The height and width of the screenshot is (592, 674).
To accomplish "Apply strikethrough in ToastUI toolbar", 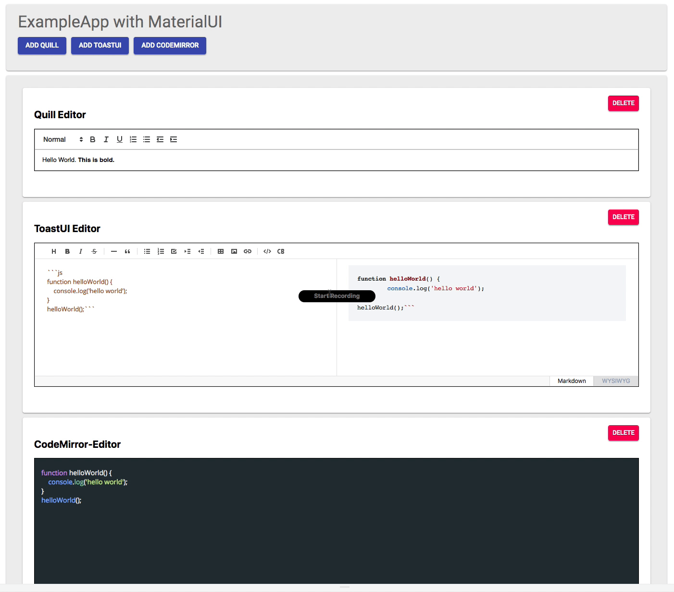I will pos(94,251).
